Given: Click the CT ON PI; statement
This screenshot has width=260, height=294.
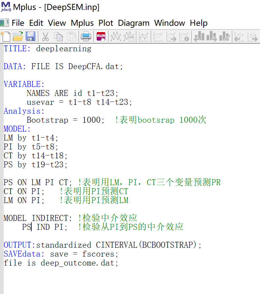Looking at the screenshot, I should (x=24, y=191).
